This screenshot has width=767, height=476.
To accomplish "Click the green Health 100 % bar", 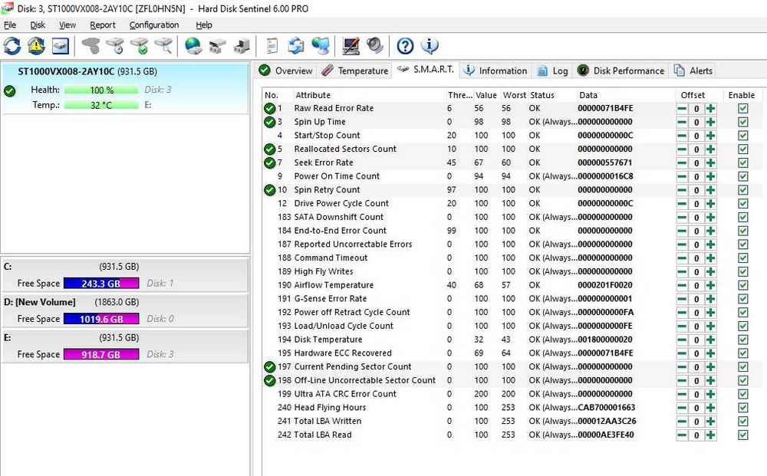I will (101, 90).
